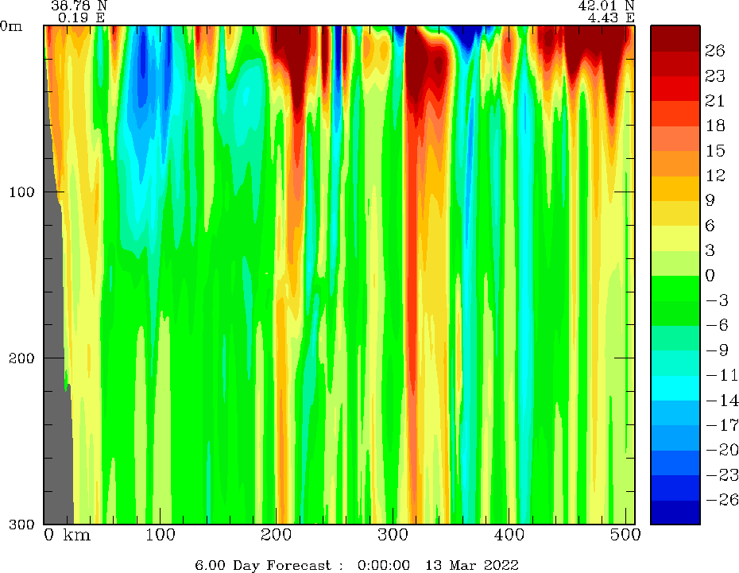Pick the darkest red swatch atop color bar
The height and width of the screenshot is (573, 739).
[675, 38]
